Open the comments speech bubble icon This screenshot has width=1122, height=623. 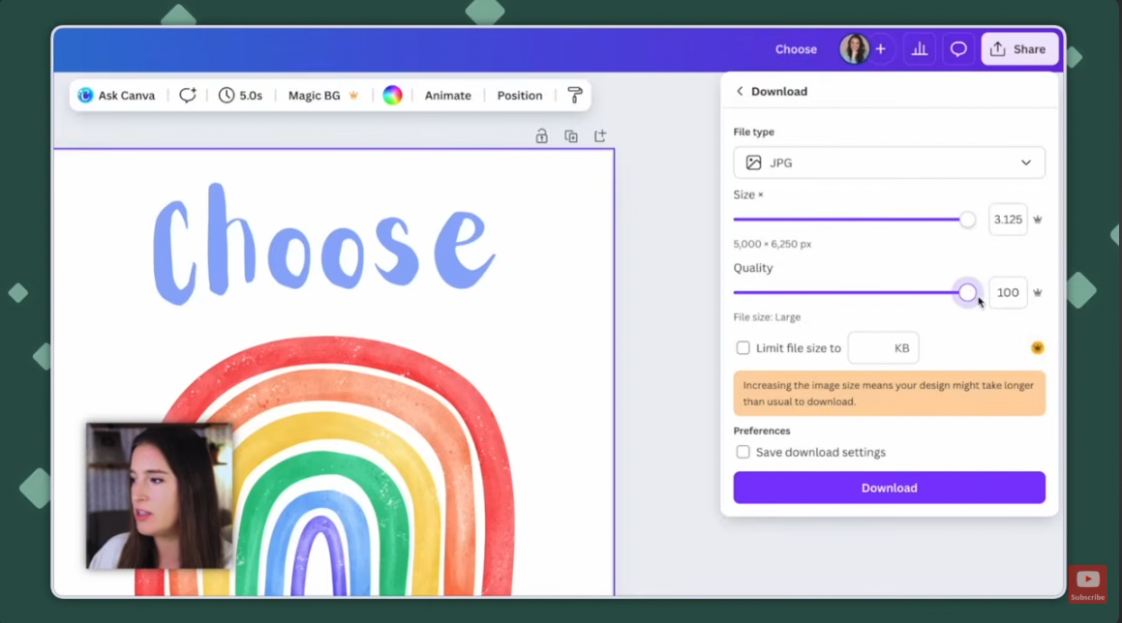(x=958, y=49)
